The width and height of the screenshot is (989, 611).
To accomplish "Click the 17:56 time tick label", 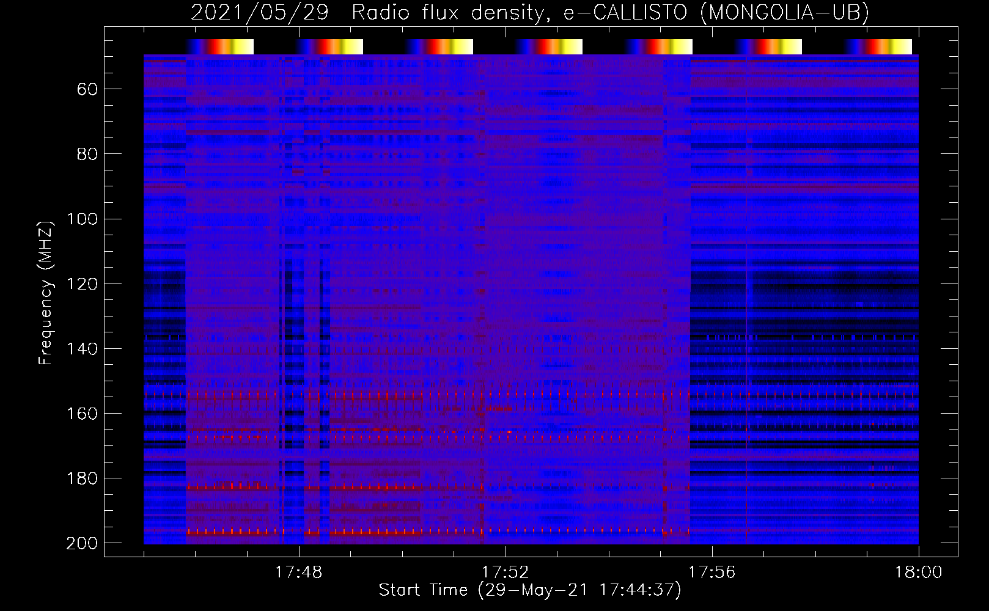I will [711, 573].
